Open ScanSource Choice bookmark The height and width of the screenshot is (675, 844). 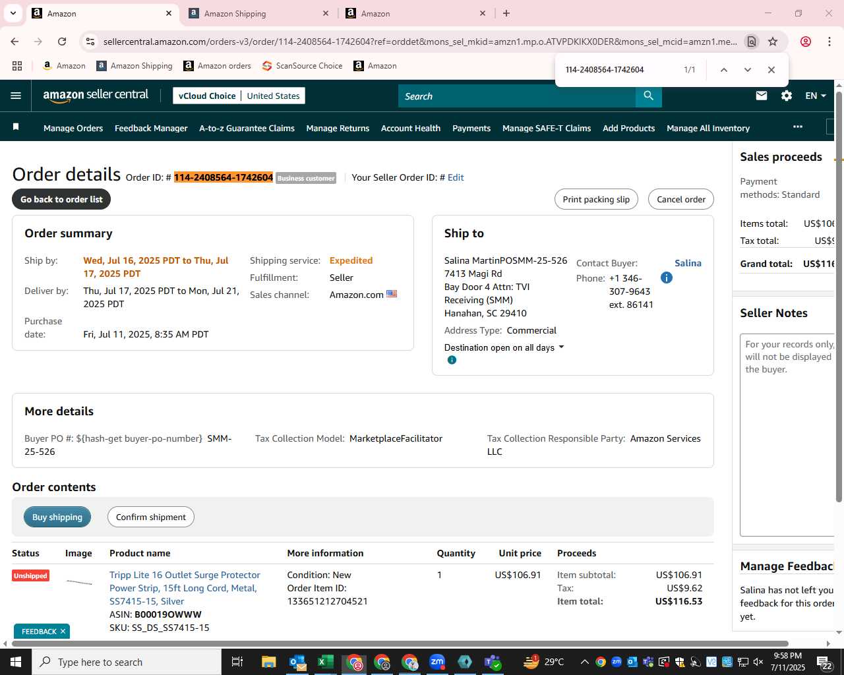(302, 66)
